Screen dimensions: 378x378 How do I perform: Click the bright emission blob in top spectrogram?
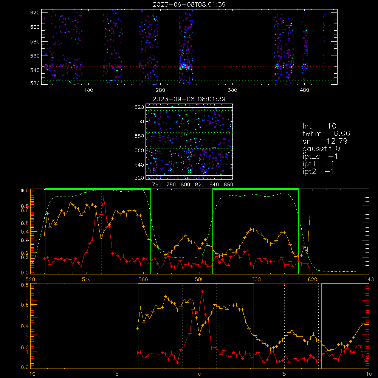[x=185, y=66]
